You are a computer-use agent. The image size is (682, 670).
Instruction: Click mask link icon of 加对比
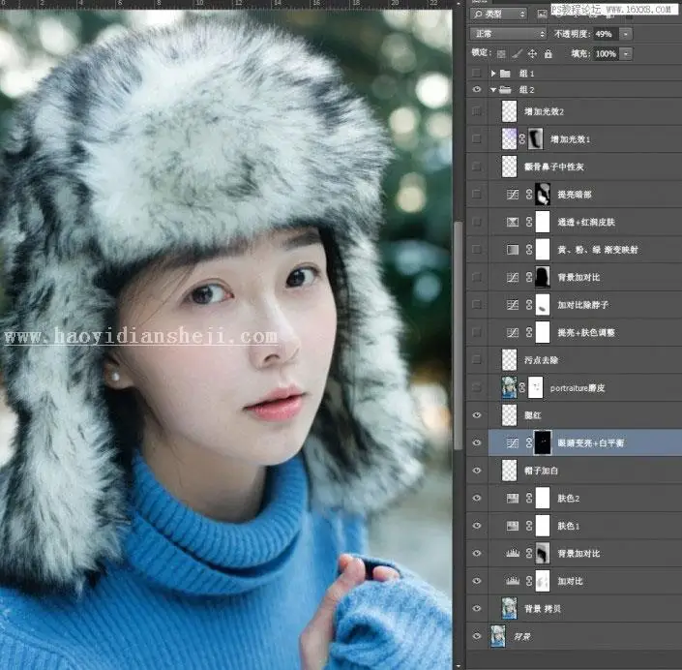coord(529,581)
